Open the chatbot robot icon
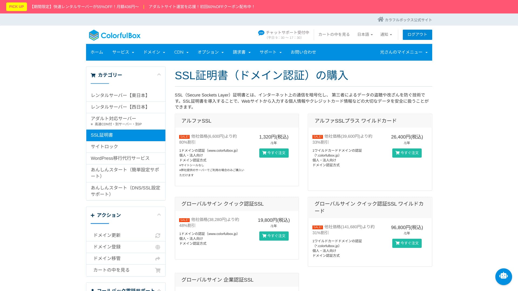Image resolution: width=518 pixels, height=291 pixels. pyautogui.click(x=503, y=276)
